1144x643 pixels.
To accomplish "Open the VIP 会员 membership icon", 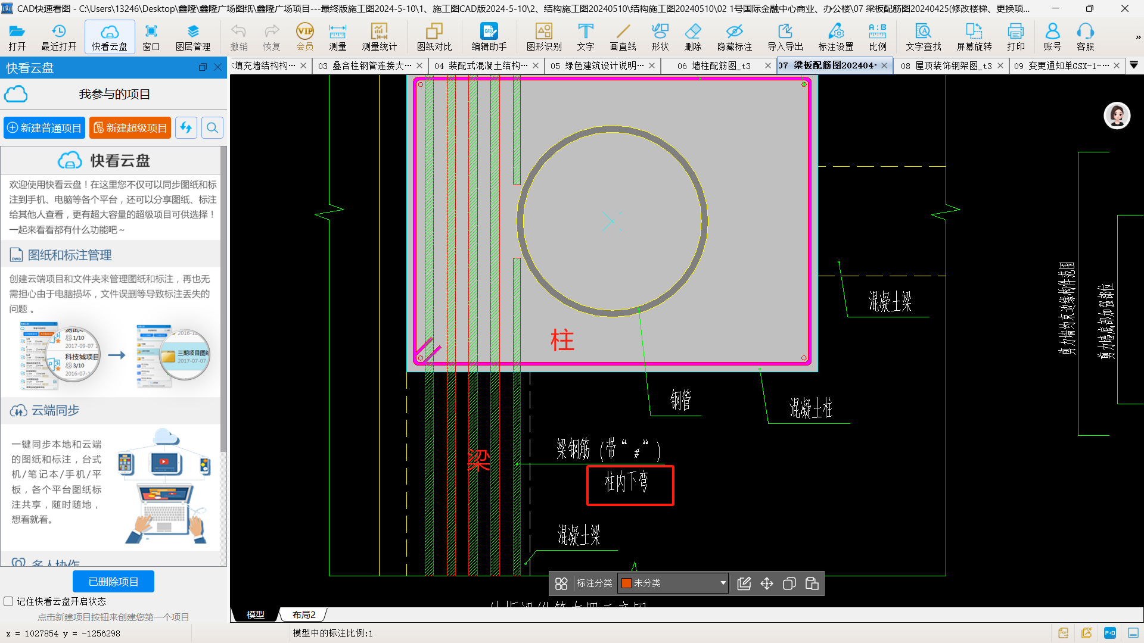I will pos(305,37).
